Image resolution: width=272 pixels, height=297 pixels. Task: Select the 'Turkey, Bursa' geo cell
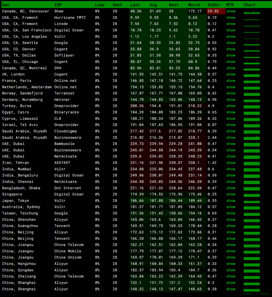point(17,106)
